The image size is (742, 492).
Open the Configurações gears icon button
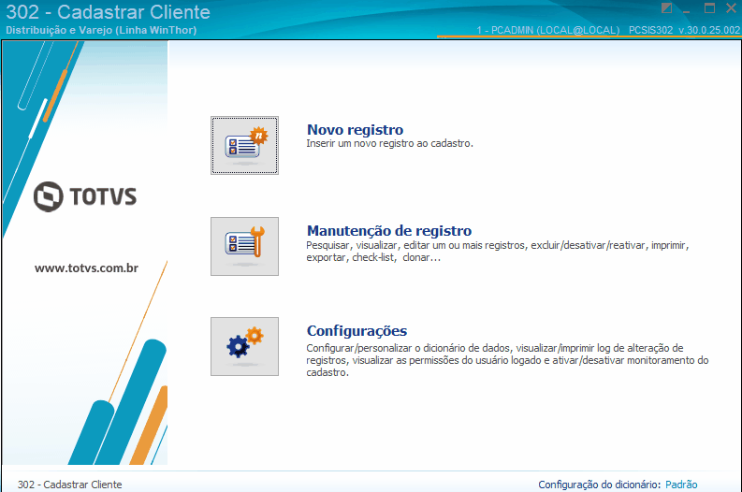[244, 347]
